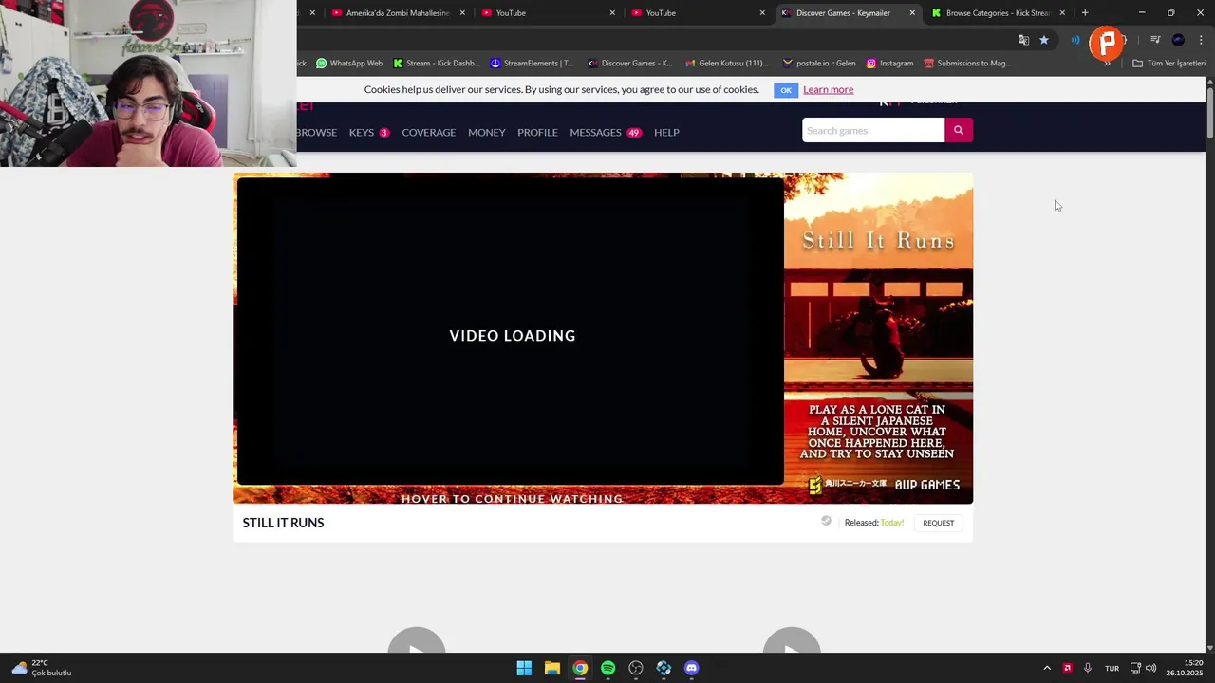This screenshot has height=683, width=1215.
Task: Follow the Learn more cookies link
Action: pyautogui.click(x=828, y=89)
